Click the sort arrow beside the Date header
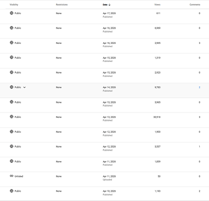Screen dimensions: 209x201 click(x=110, y=5)
